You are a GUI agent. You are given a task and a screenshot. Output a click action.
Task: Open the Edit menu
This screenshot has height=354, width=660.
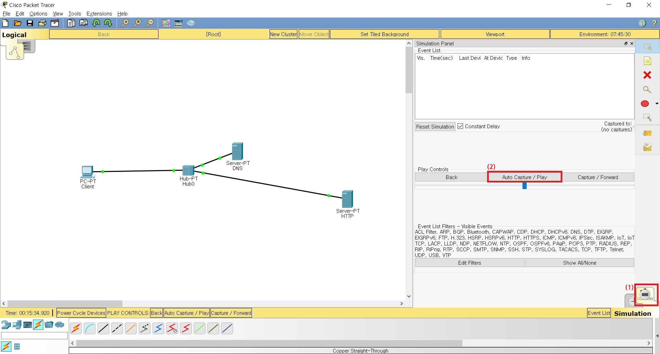tap(20, 14)
